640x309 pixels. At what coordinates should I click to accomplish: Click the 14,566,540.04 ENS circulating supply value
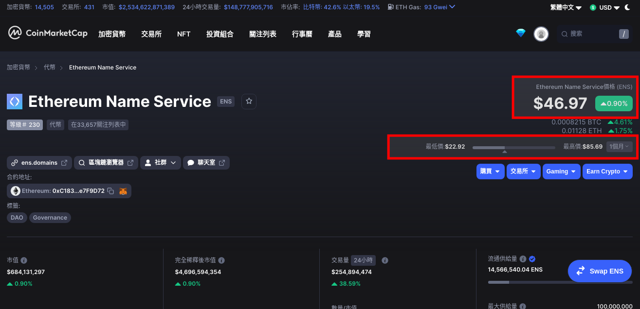pos(515,270)
